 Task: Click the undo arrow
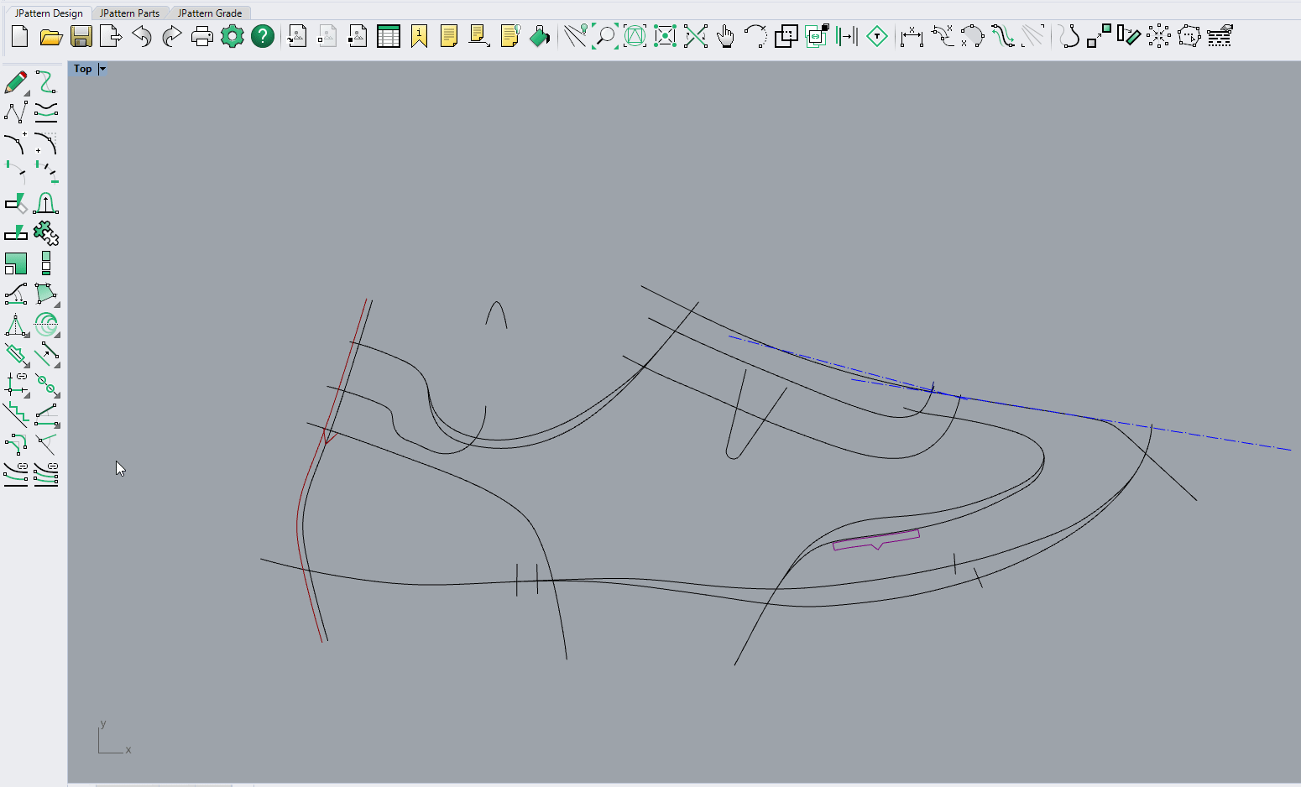[142, 36]
